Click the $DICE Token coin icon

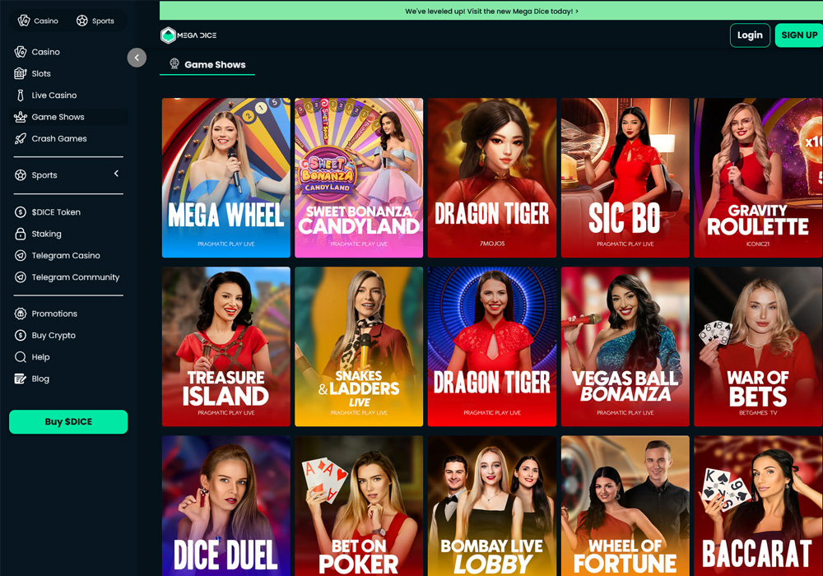21,212
